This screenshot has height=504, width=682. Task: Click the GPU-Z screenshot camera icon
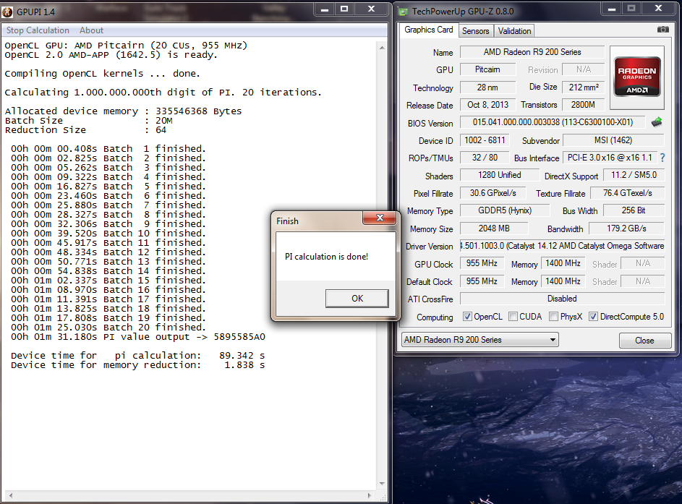tap(662, 30)
